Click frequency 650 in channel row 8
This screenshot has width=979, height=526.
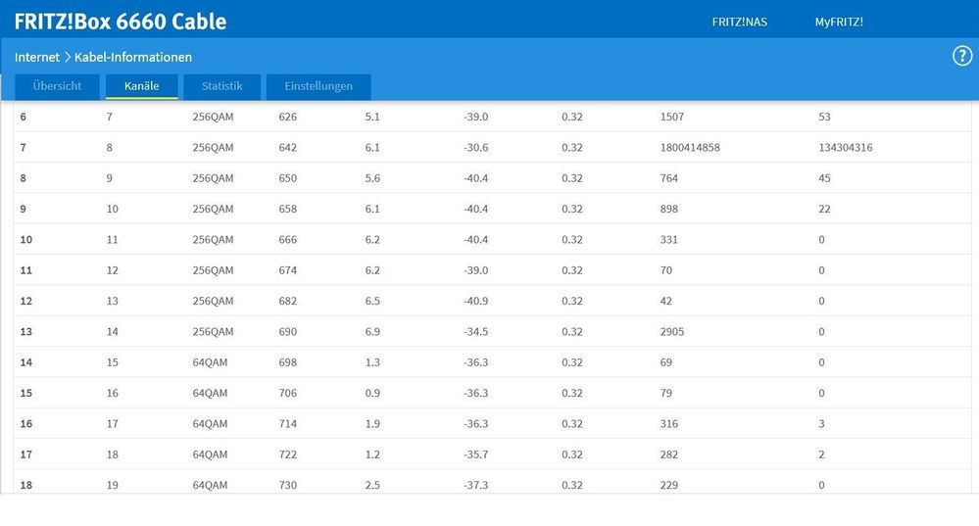(x=288, y=178)
